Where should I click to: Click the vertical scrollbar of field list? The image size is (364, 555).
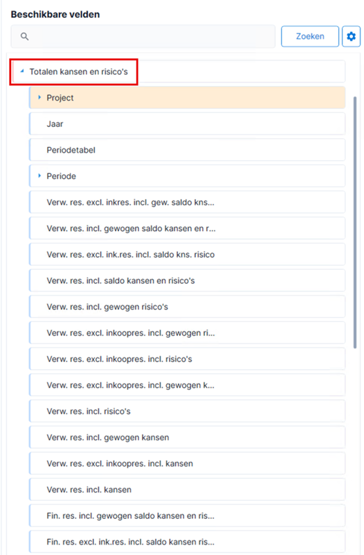[x=355, y=222]
